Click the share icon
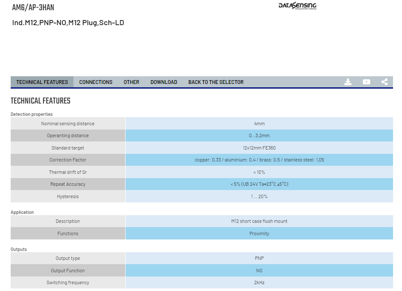Image resolution: width=402 pixels, height=291 pixels. click(384, 82)
